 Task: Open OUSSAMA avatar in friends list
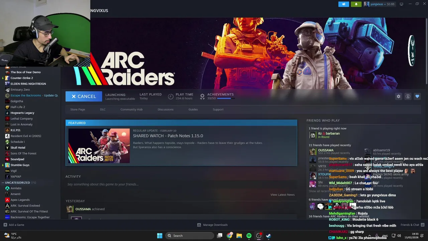[312, 152]
